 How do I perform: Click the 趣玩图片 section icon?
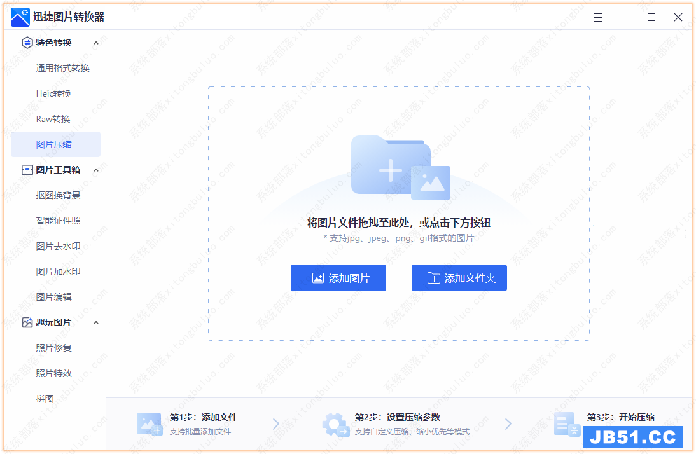27,322
